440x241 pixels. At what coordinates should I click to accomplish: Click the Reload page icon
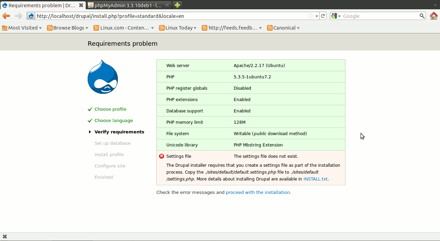[x=323, y=16]
